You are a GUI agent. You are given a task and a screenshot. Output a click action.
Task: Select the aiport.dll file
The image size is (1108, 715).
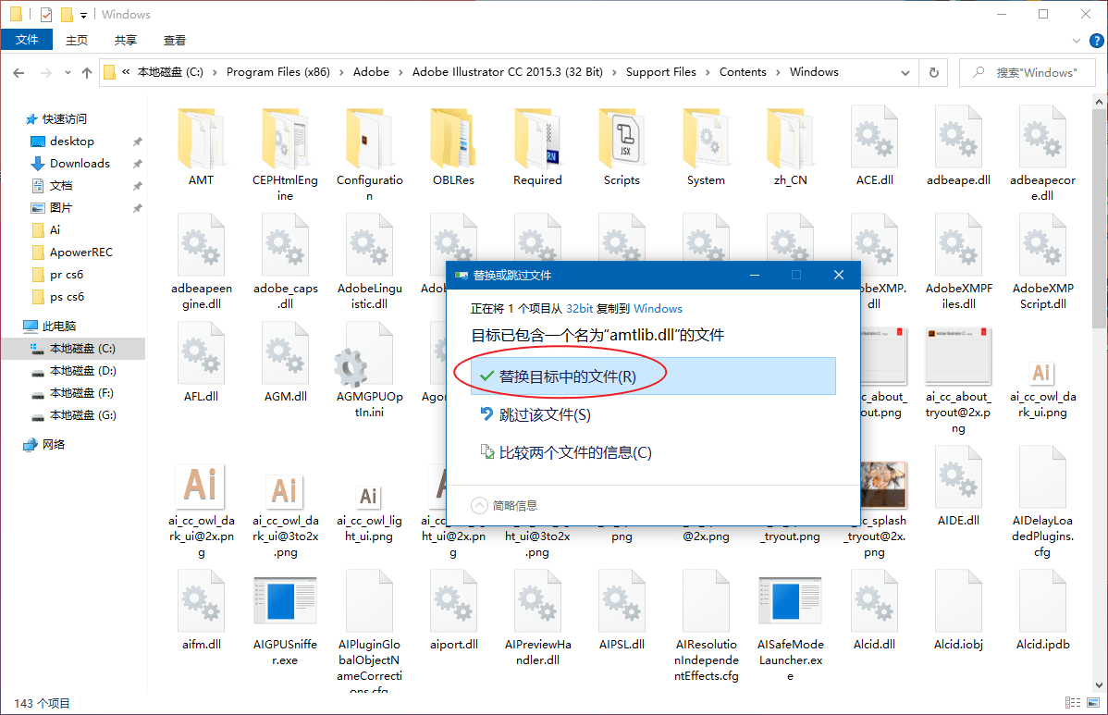point(453,610)
